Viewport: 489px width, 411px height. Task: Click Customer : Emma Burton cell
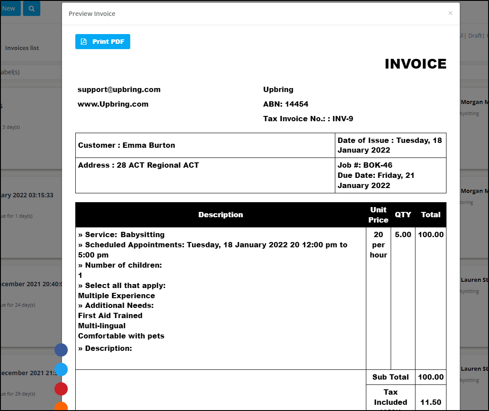(205, 145)
